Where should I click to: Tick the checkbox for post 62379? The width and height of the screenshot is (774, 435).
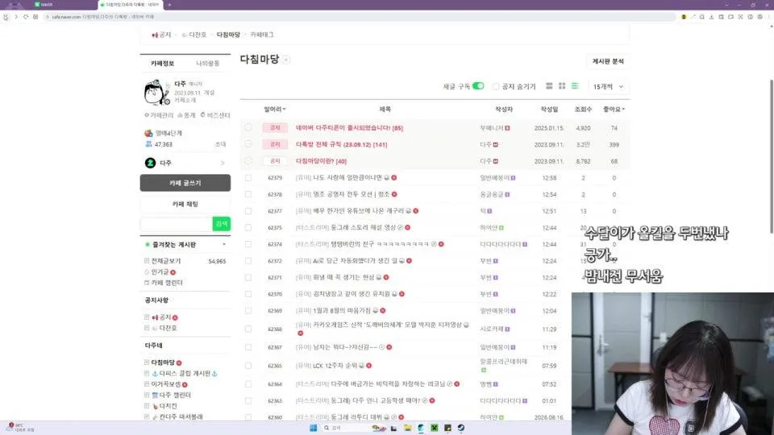[248, 177]
